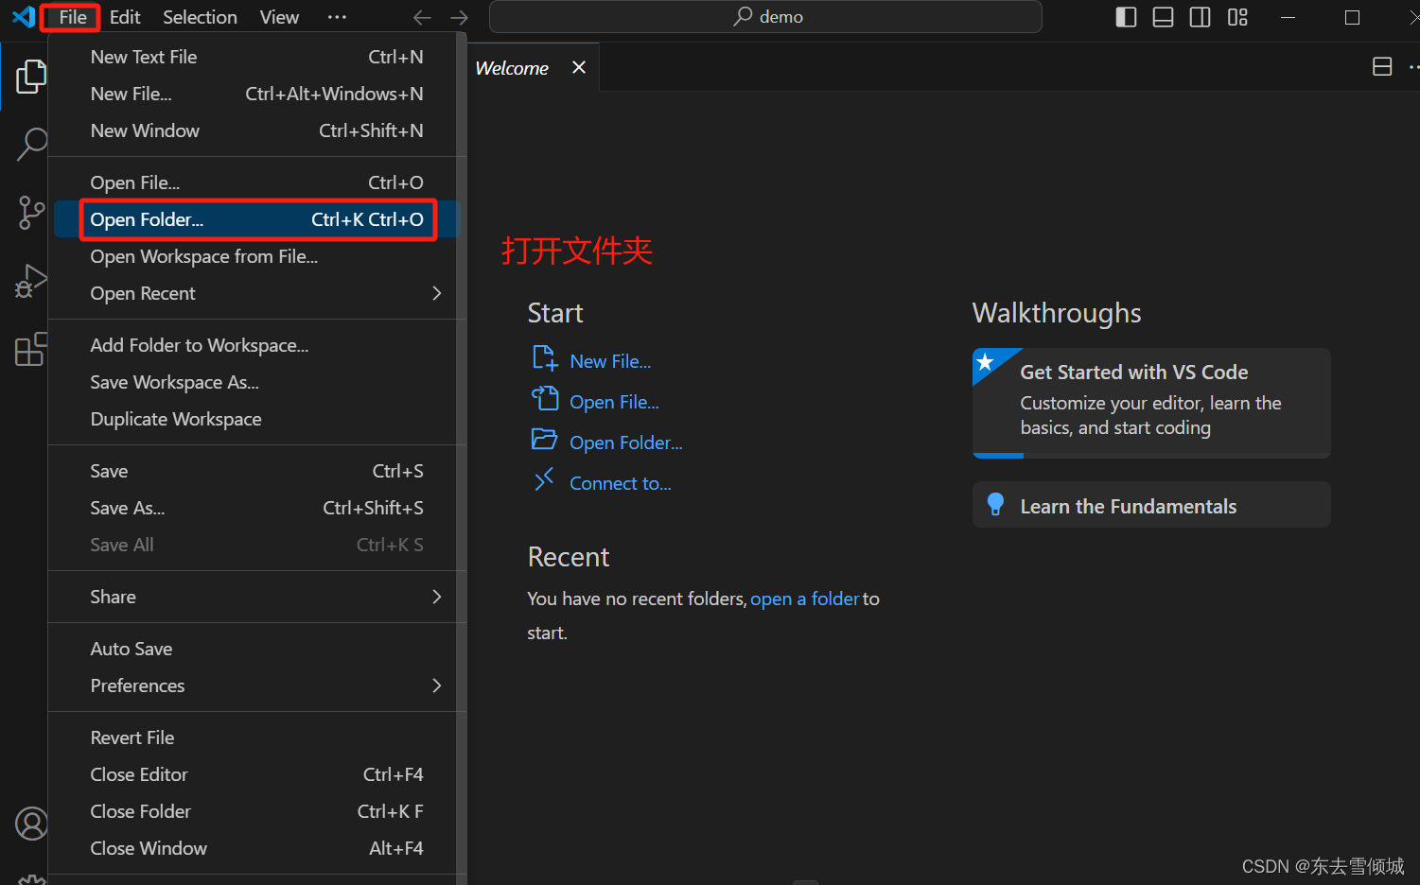Toggle the secondary side bar layout icon

(1200, 17)
